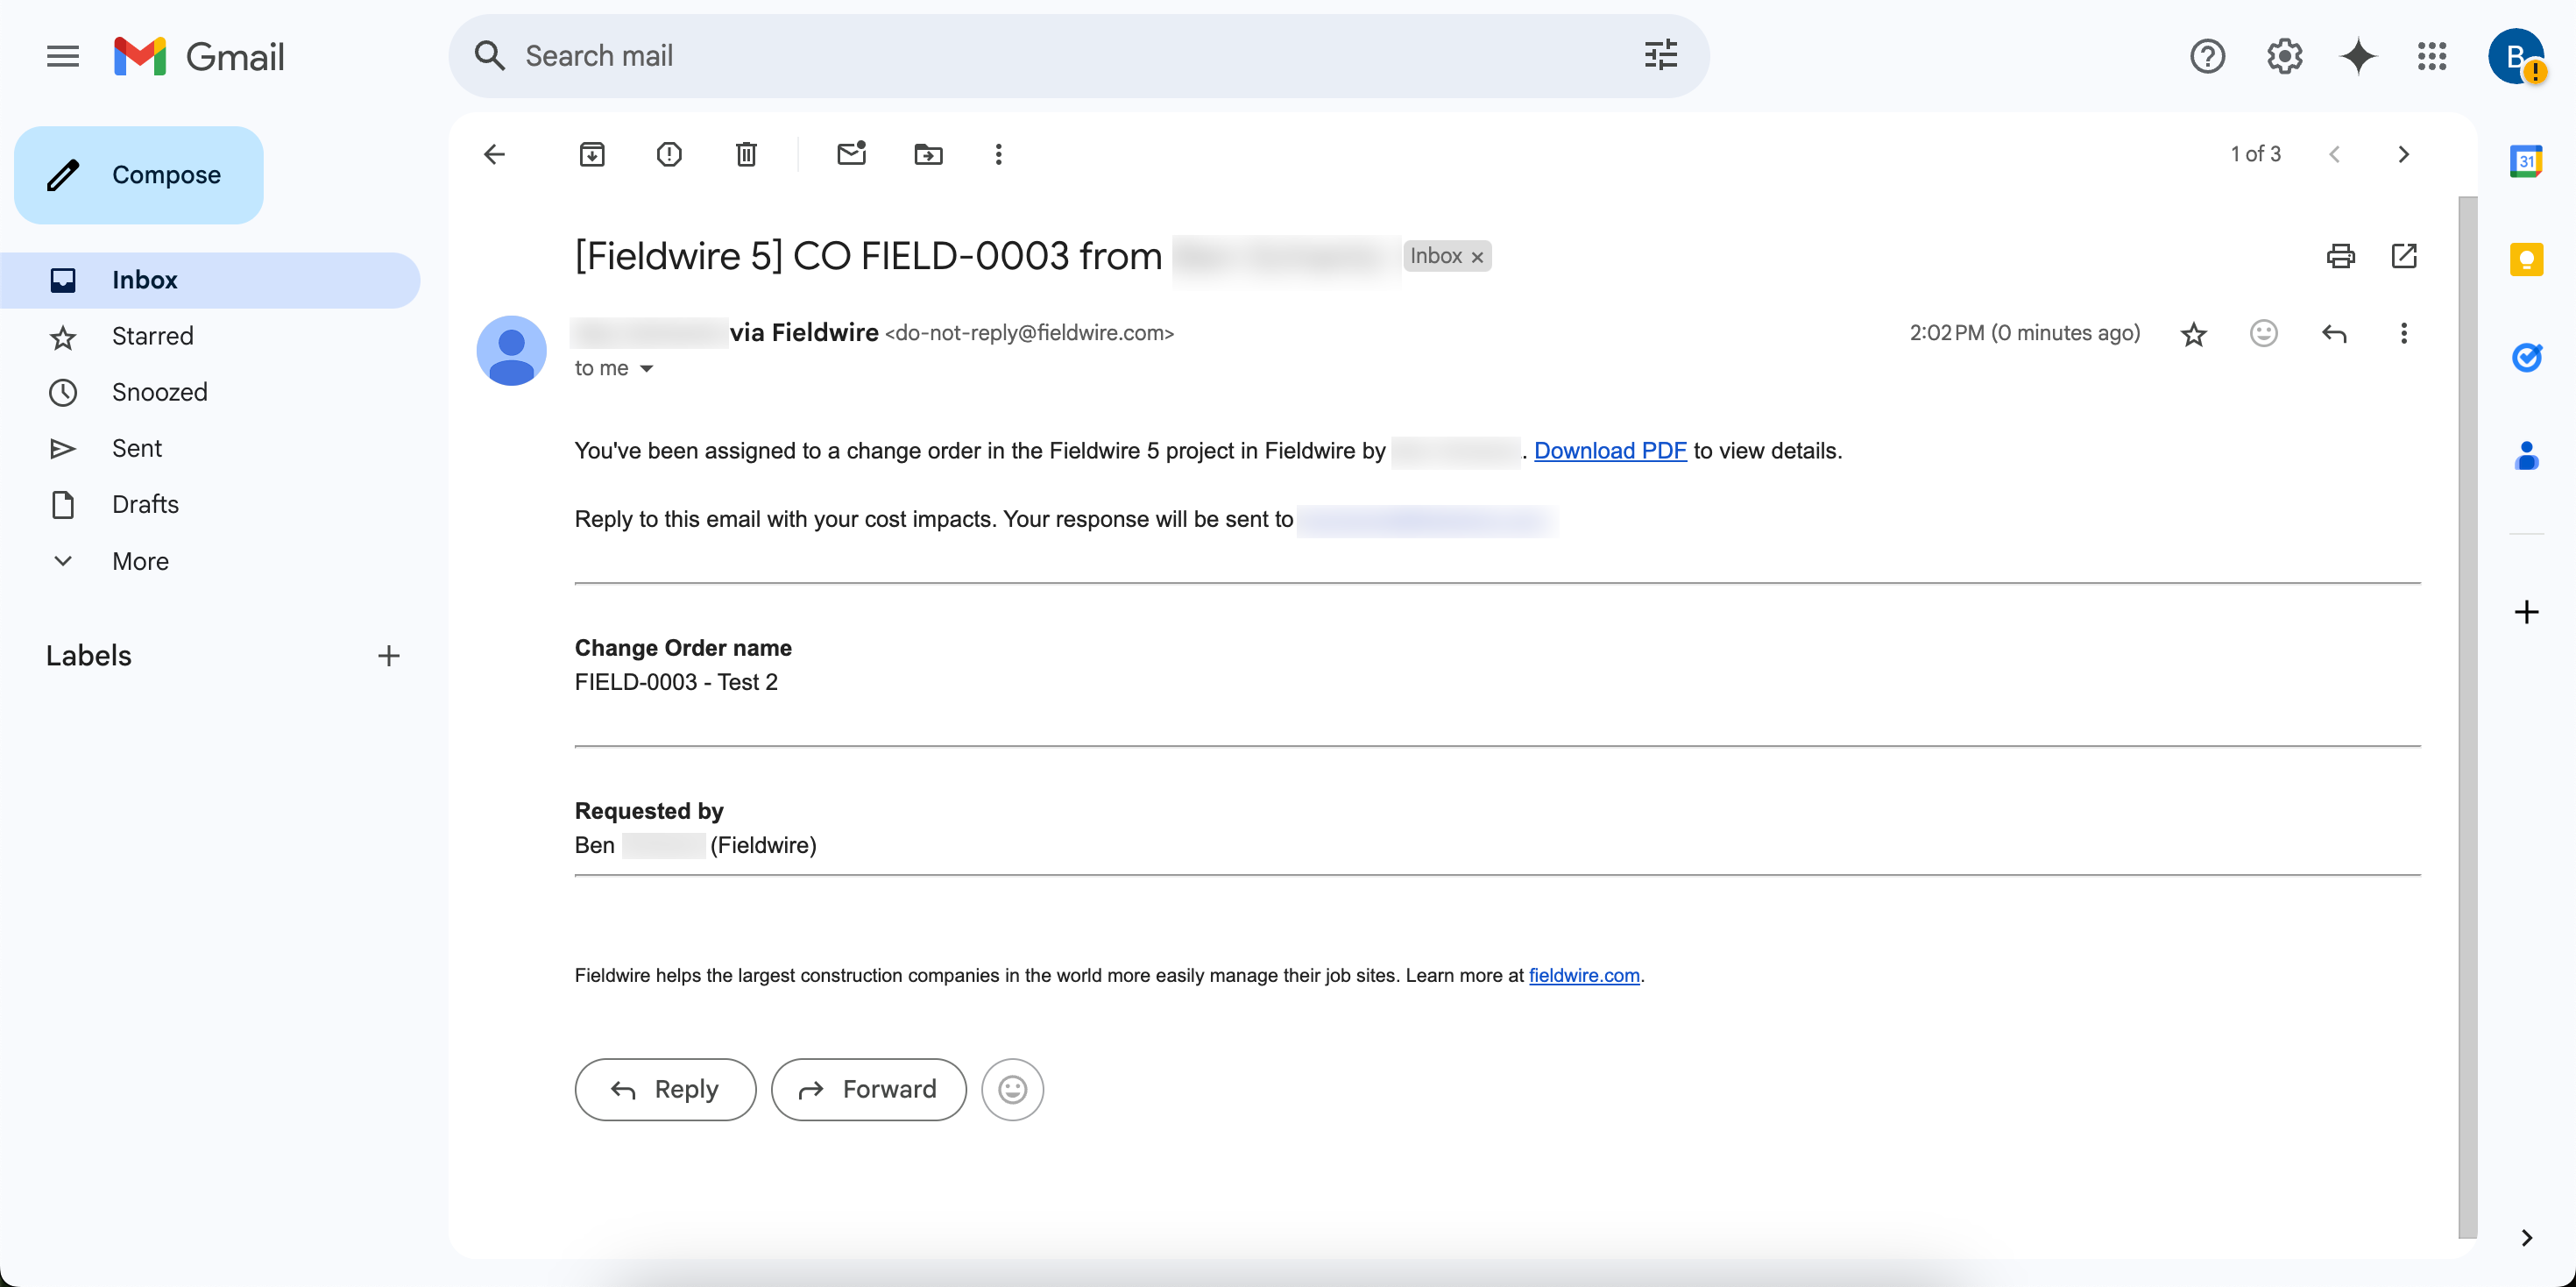Expand the 'to me' recipient details
The image size is (2576, 1287).
(646, 368)
